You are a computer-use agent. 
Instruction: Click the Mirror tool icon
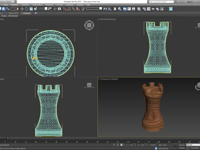(x=105, y=9)
